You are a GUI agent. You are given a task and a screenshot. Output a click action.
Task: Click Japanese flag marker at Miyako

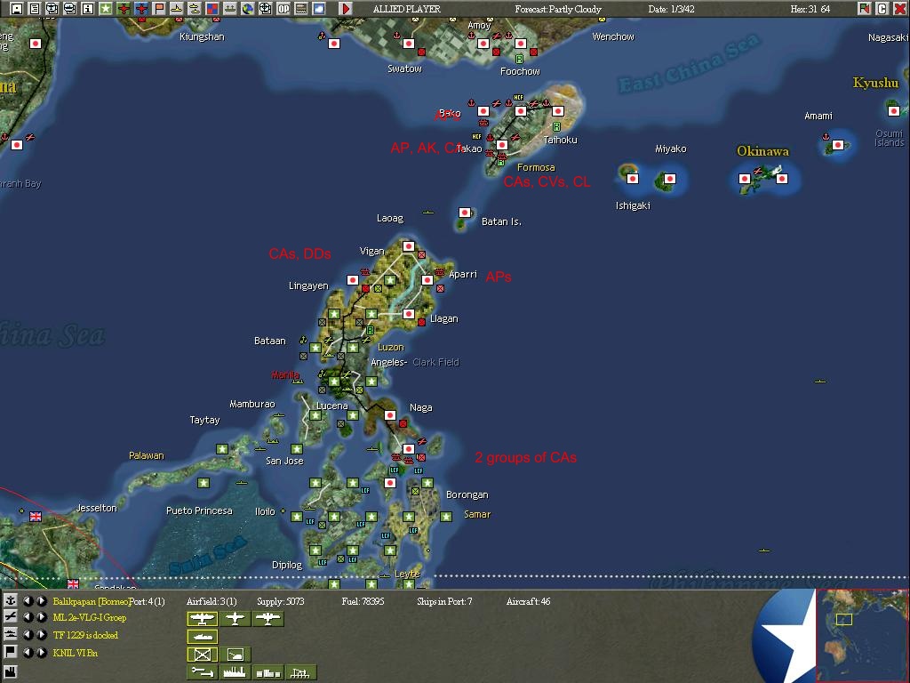pyautogui.click(x=670, y=178)
